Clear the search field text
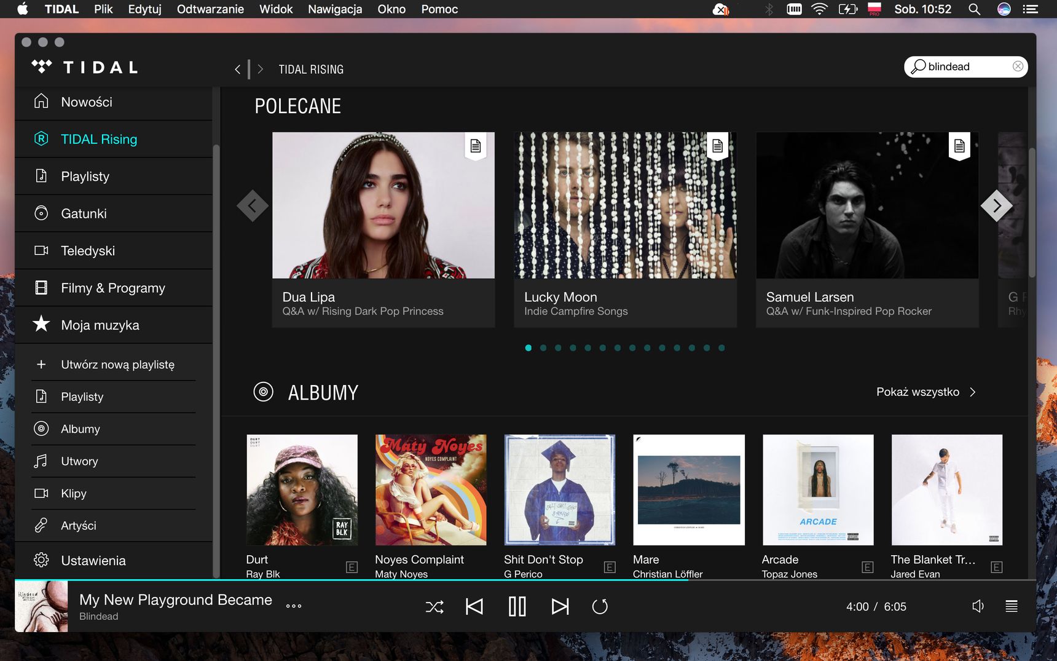This screenshot has height=661, width=1057. [1018, 66]
